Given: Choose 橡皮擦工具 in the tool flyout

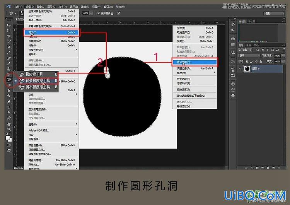Looking at the screenshot, I should coord(36,74).
